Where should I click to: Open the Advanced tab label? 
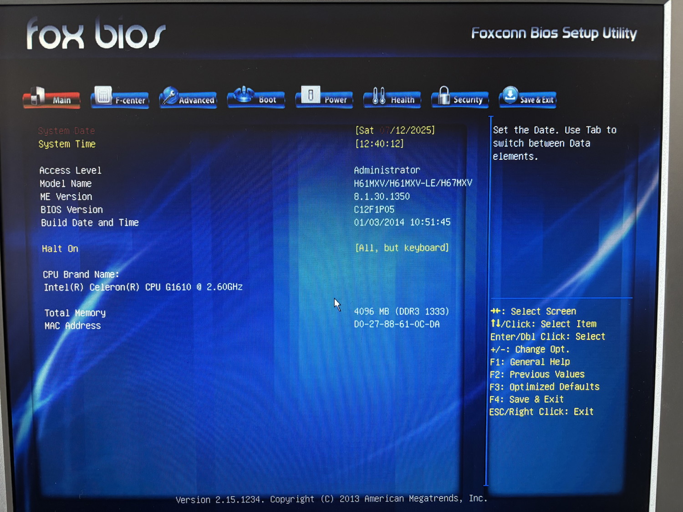197,100
